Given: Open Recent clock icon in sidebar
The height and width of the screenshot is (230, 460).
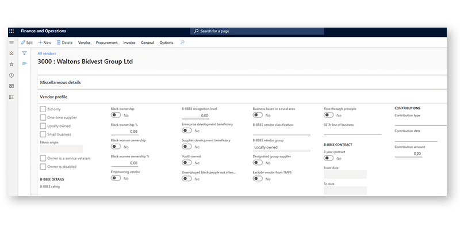Looking at the screenshot, I should [x=11, y=75].
